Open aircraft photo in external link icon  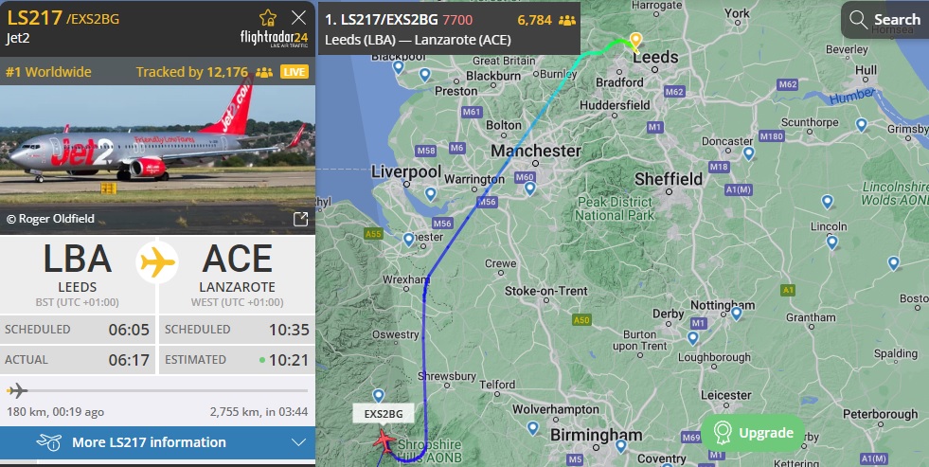click(301, 219)
